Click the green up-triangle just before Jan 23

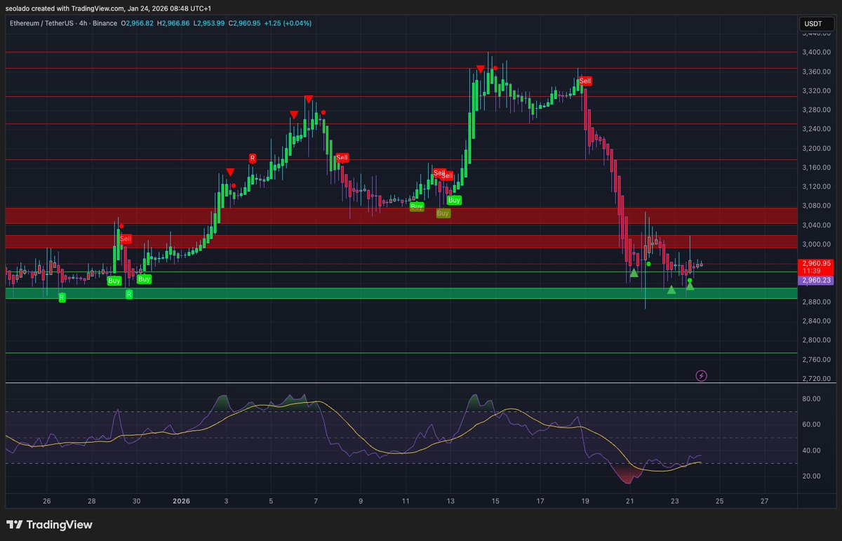tap(671, 289)
